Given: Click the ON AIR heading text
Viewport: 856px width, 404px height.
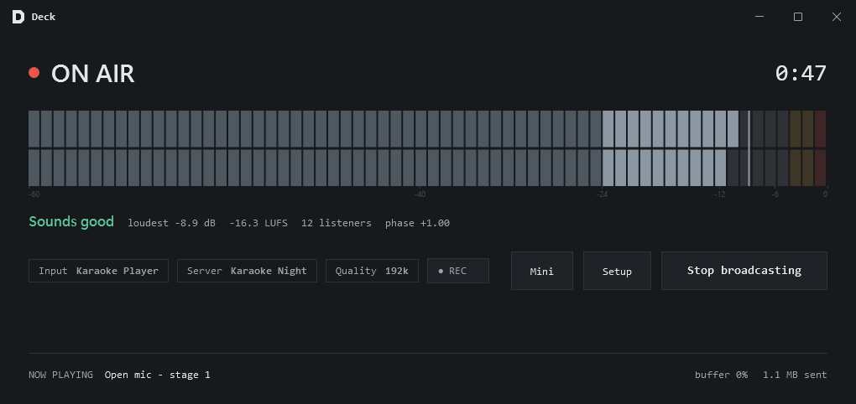Looking at the screenshot, I should [93, 74].
